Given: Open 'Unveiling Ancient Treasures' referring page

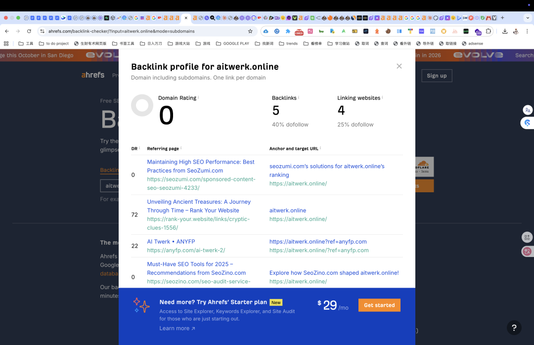Looking at the screenshot, I should [199, 206].
